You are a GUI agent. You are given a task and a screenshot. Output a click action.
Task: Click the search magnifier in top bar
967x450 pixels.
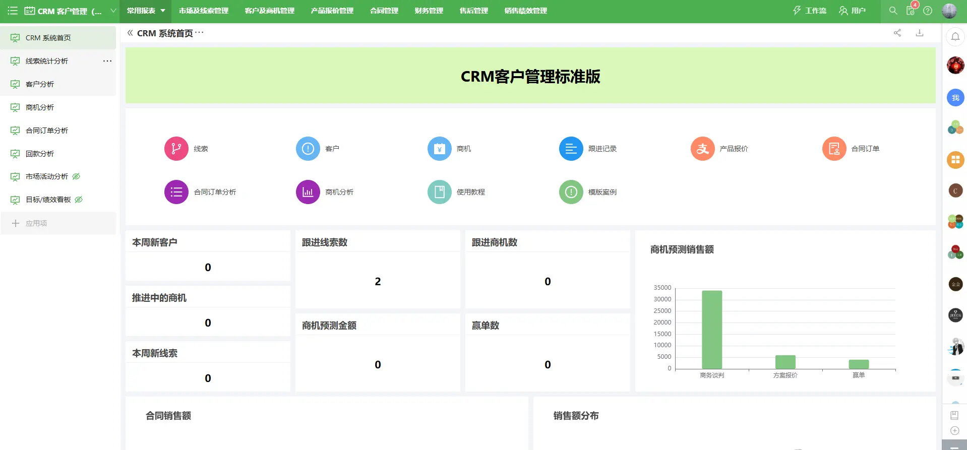(893, 11)
